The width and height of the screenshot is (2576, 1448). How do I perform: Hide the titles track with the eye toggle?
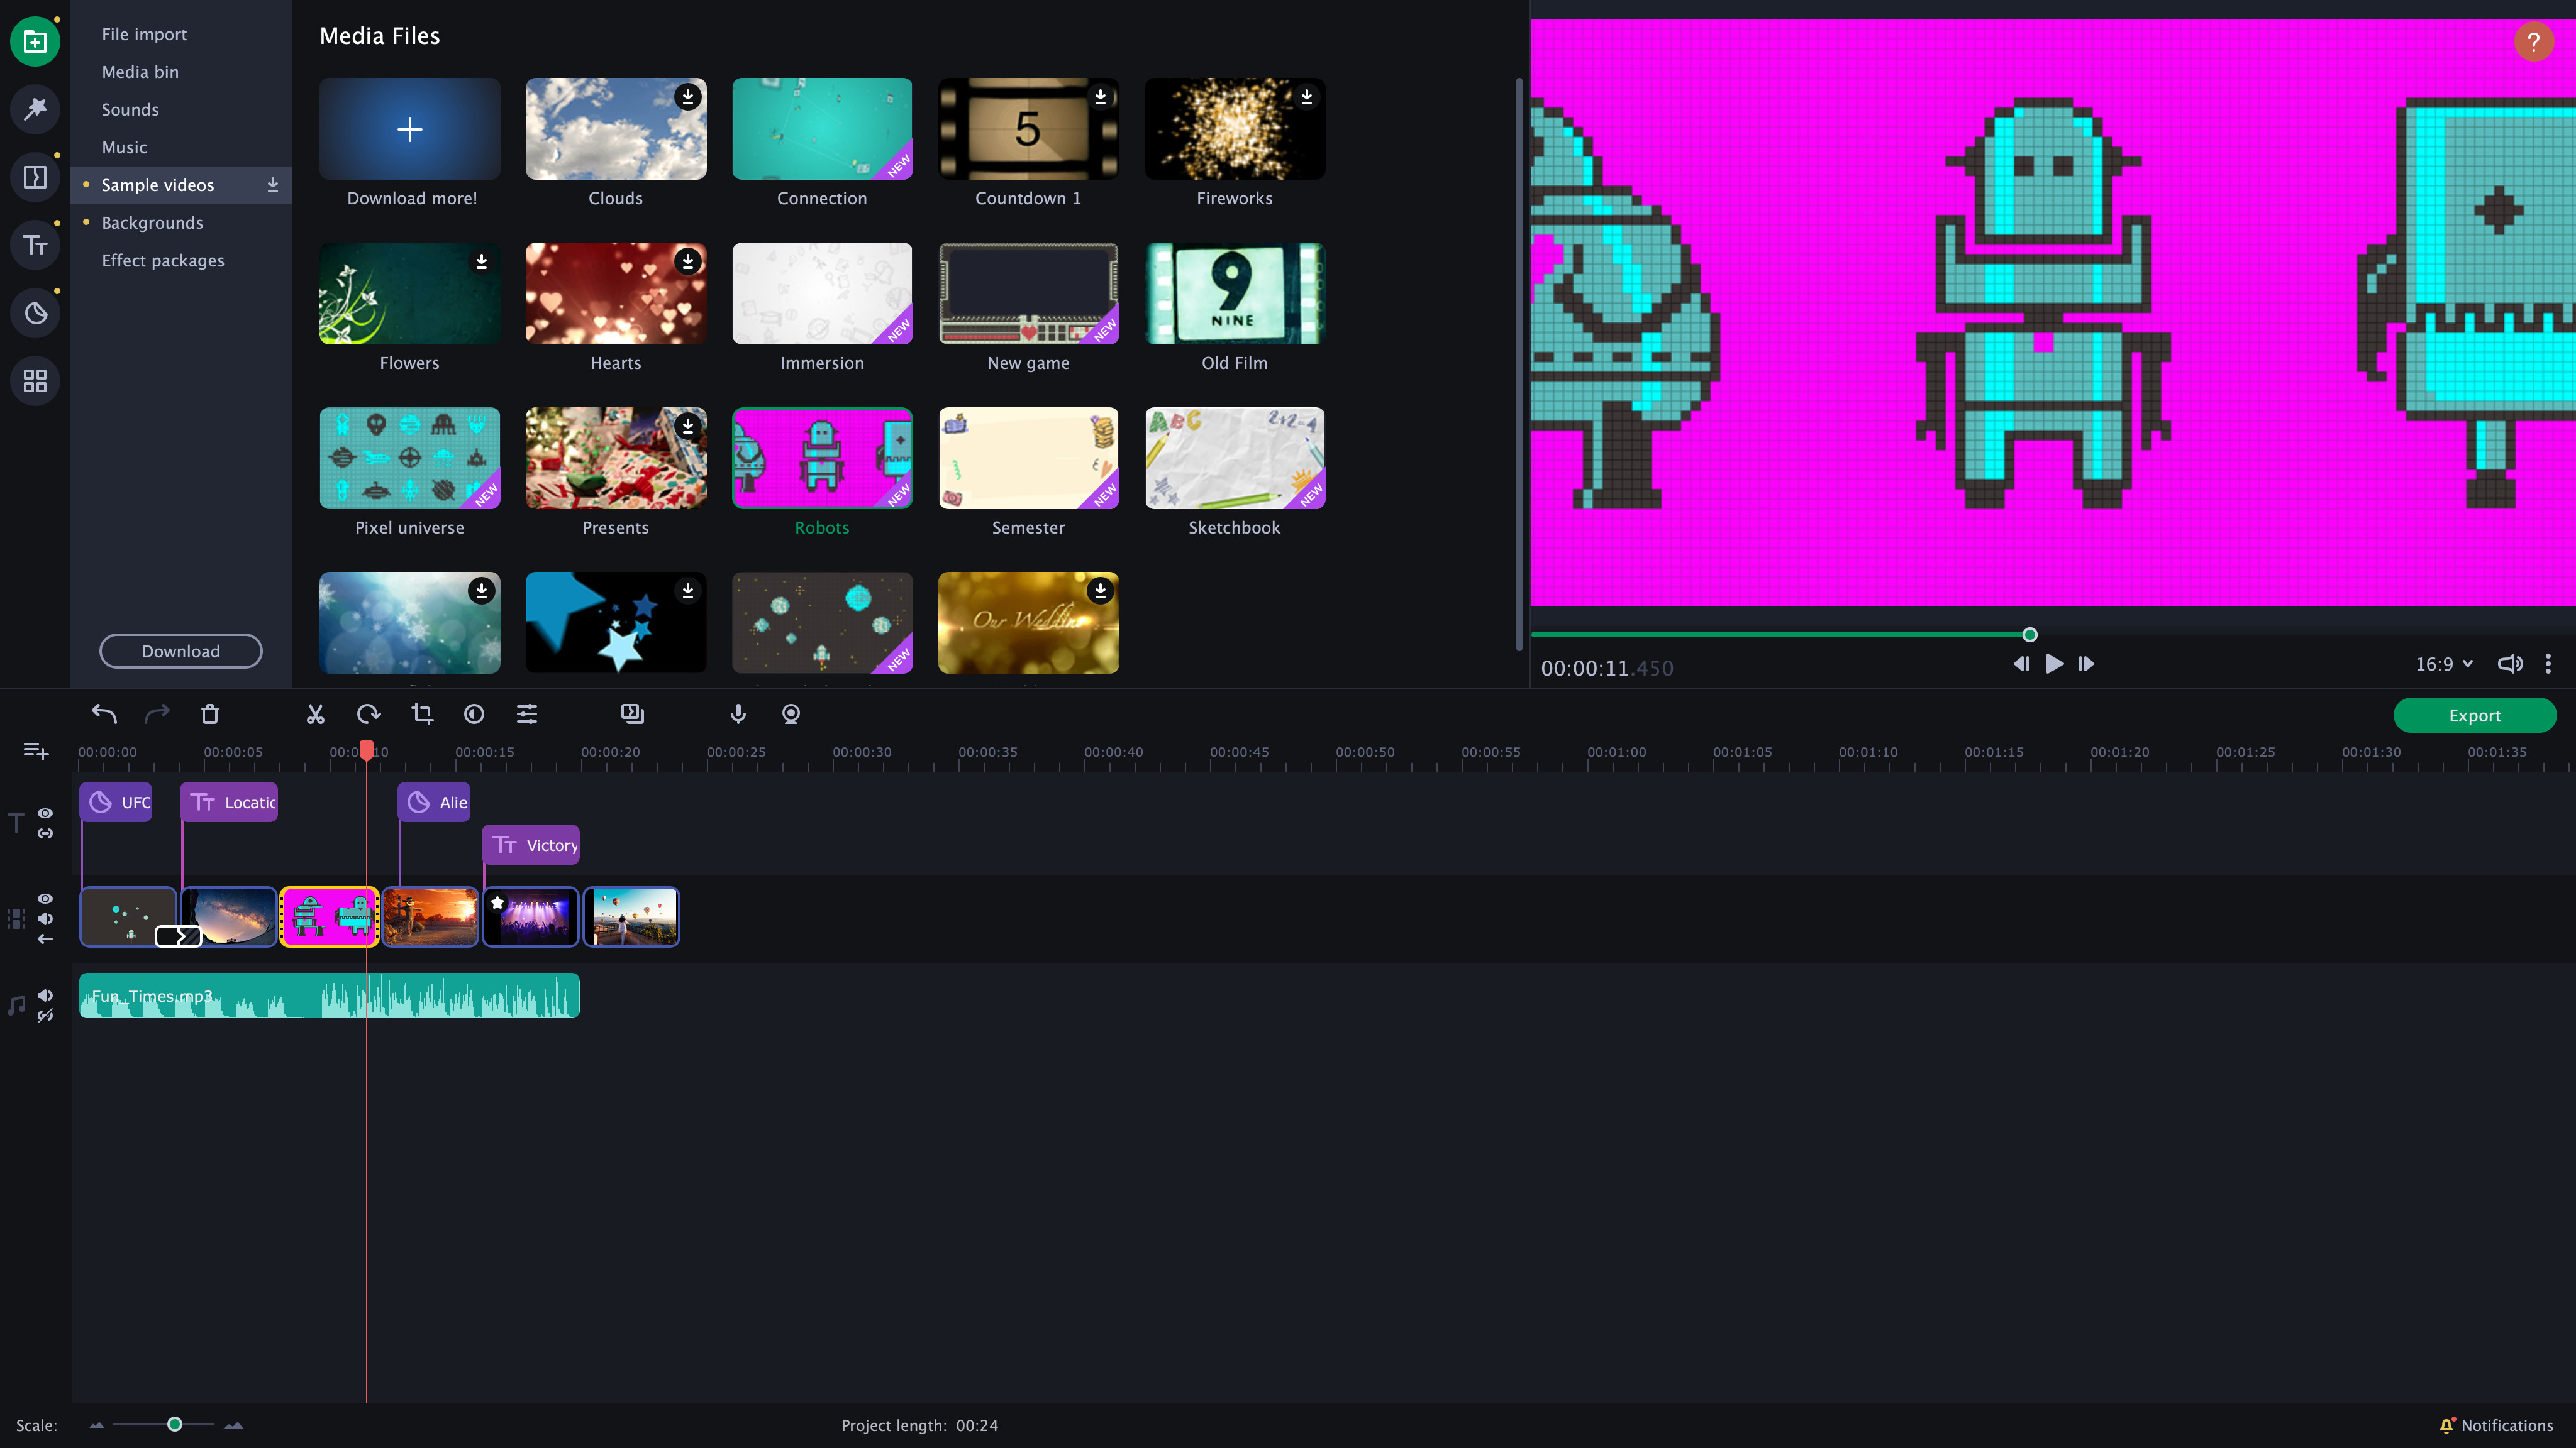coord(45,813)
